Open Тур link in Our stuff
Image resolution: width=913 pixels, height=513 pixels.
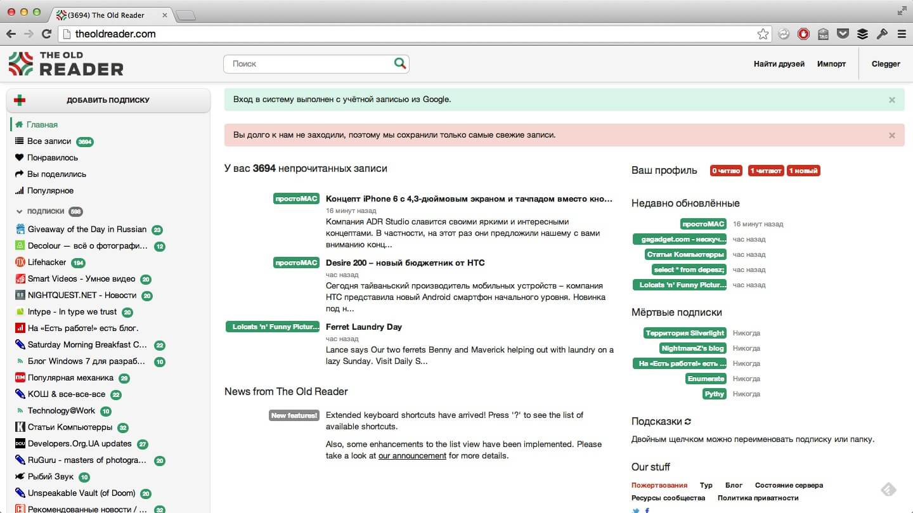click(x=706, y=485)
